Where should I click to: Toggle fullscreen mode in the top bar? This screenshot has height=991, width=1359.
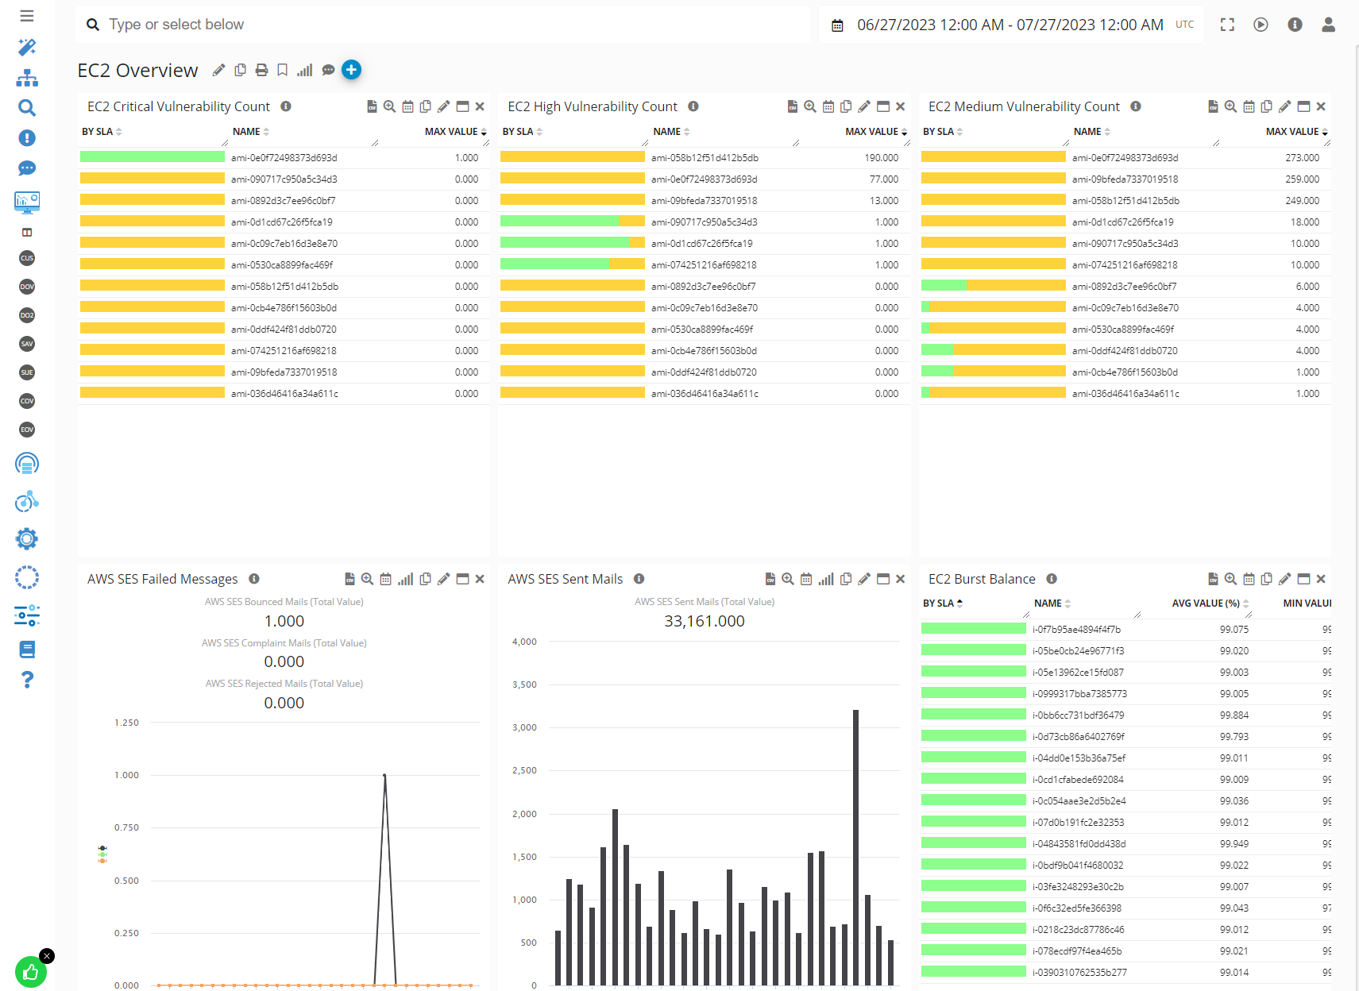[x=1227, y=25]
